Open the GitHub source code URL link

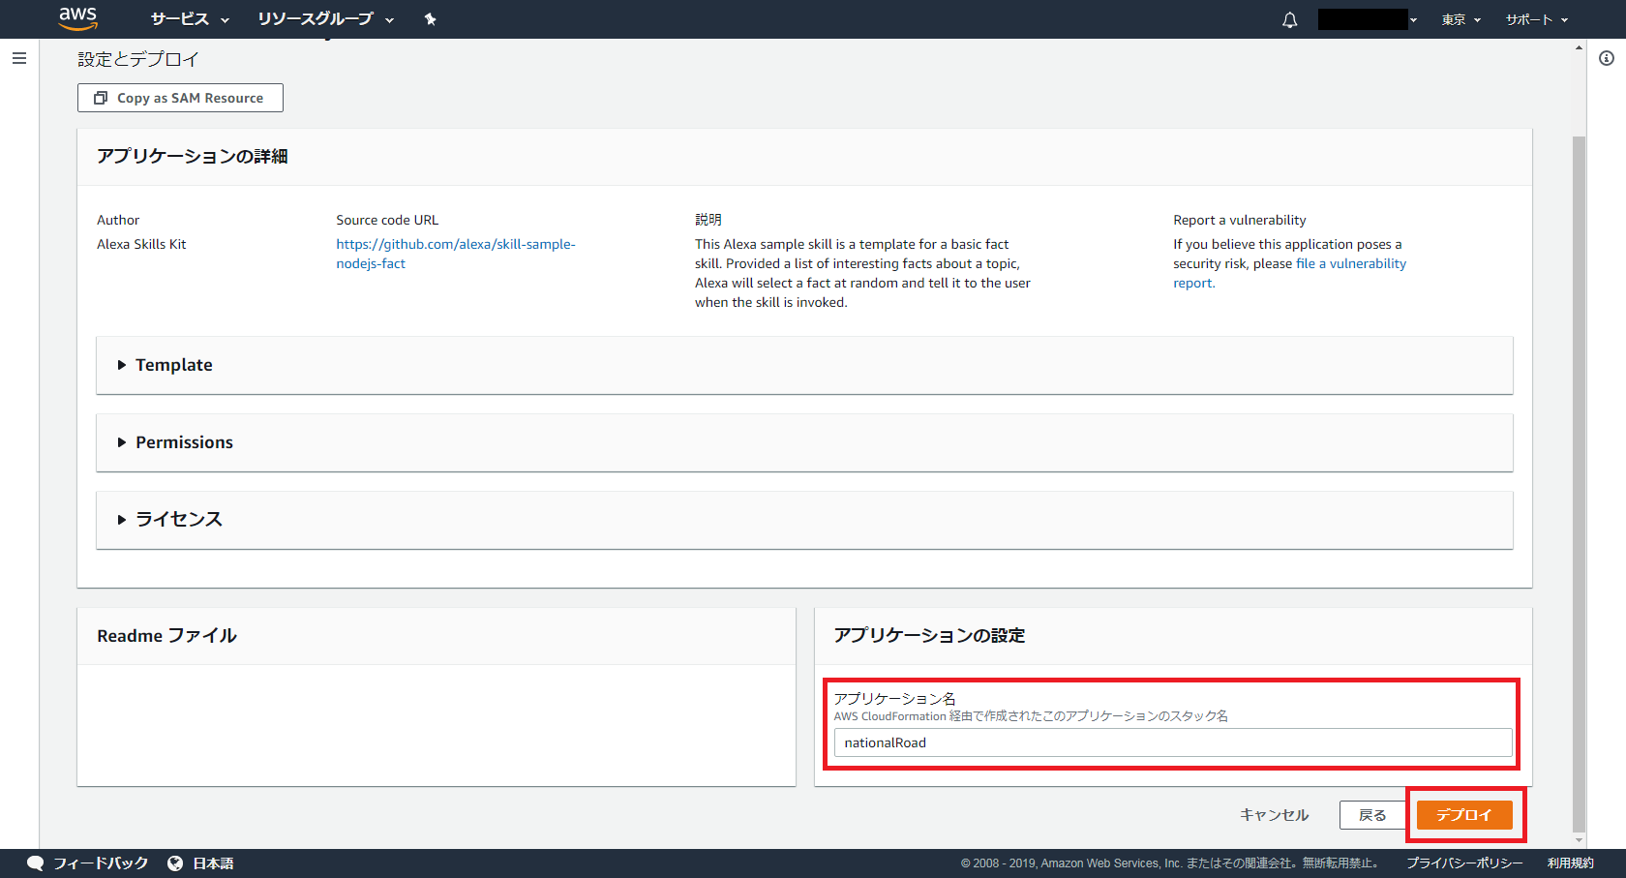(x=456, y=254)
